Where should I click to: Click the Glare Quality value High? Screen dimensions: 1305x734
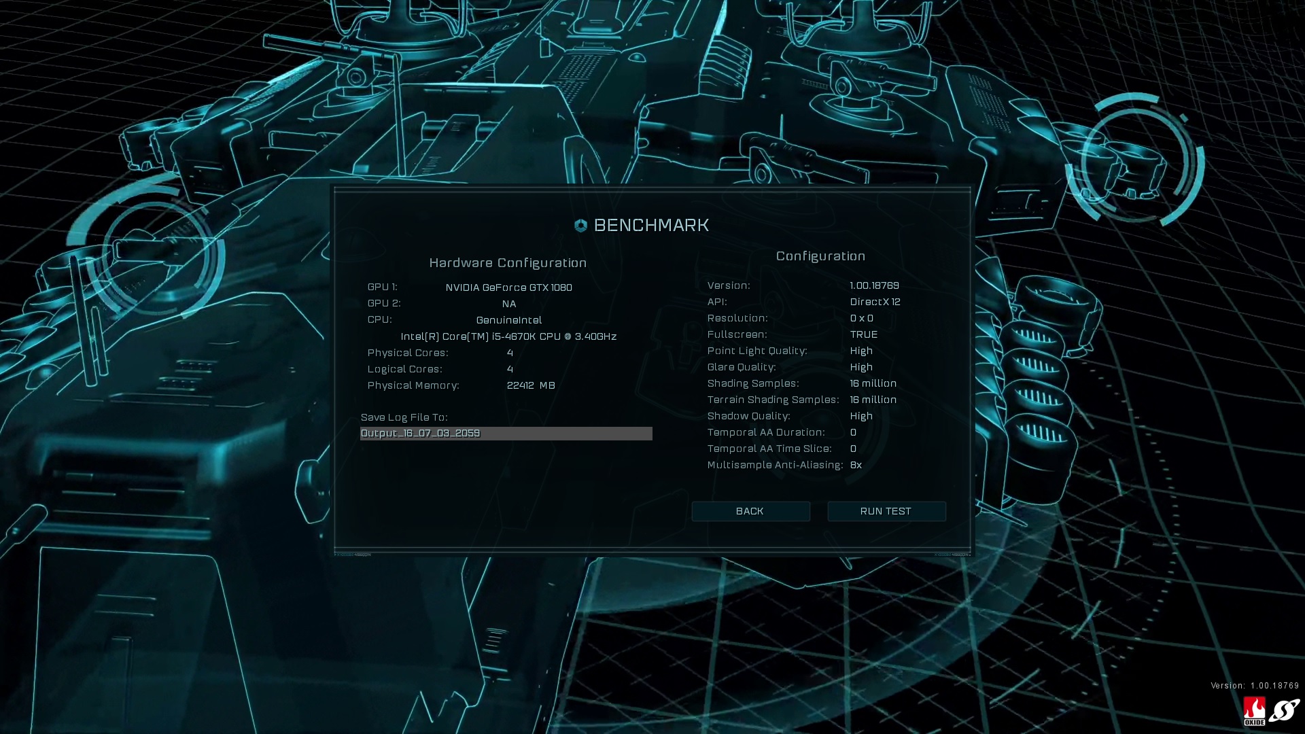861,367
